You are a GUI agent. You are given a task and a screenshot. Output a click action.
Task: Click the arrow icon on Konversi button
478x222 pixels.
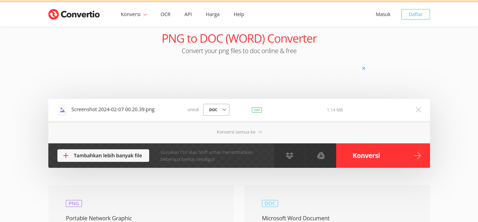(x=417, y=156)
